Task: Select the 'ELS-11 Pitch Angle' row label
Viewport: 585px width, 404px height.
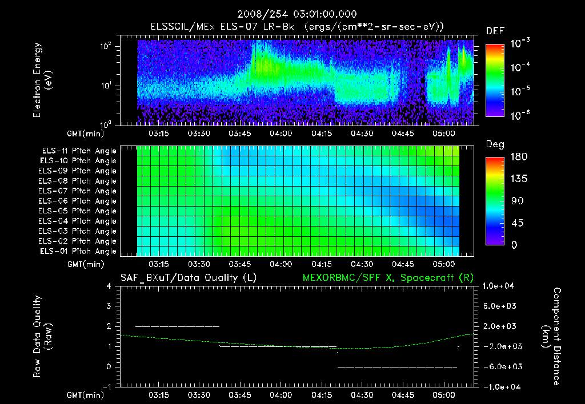Action: click(x=79, y=151)
